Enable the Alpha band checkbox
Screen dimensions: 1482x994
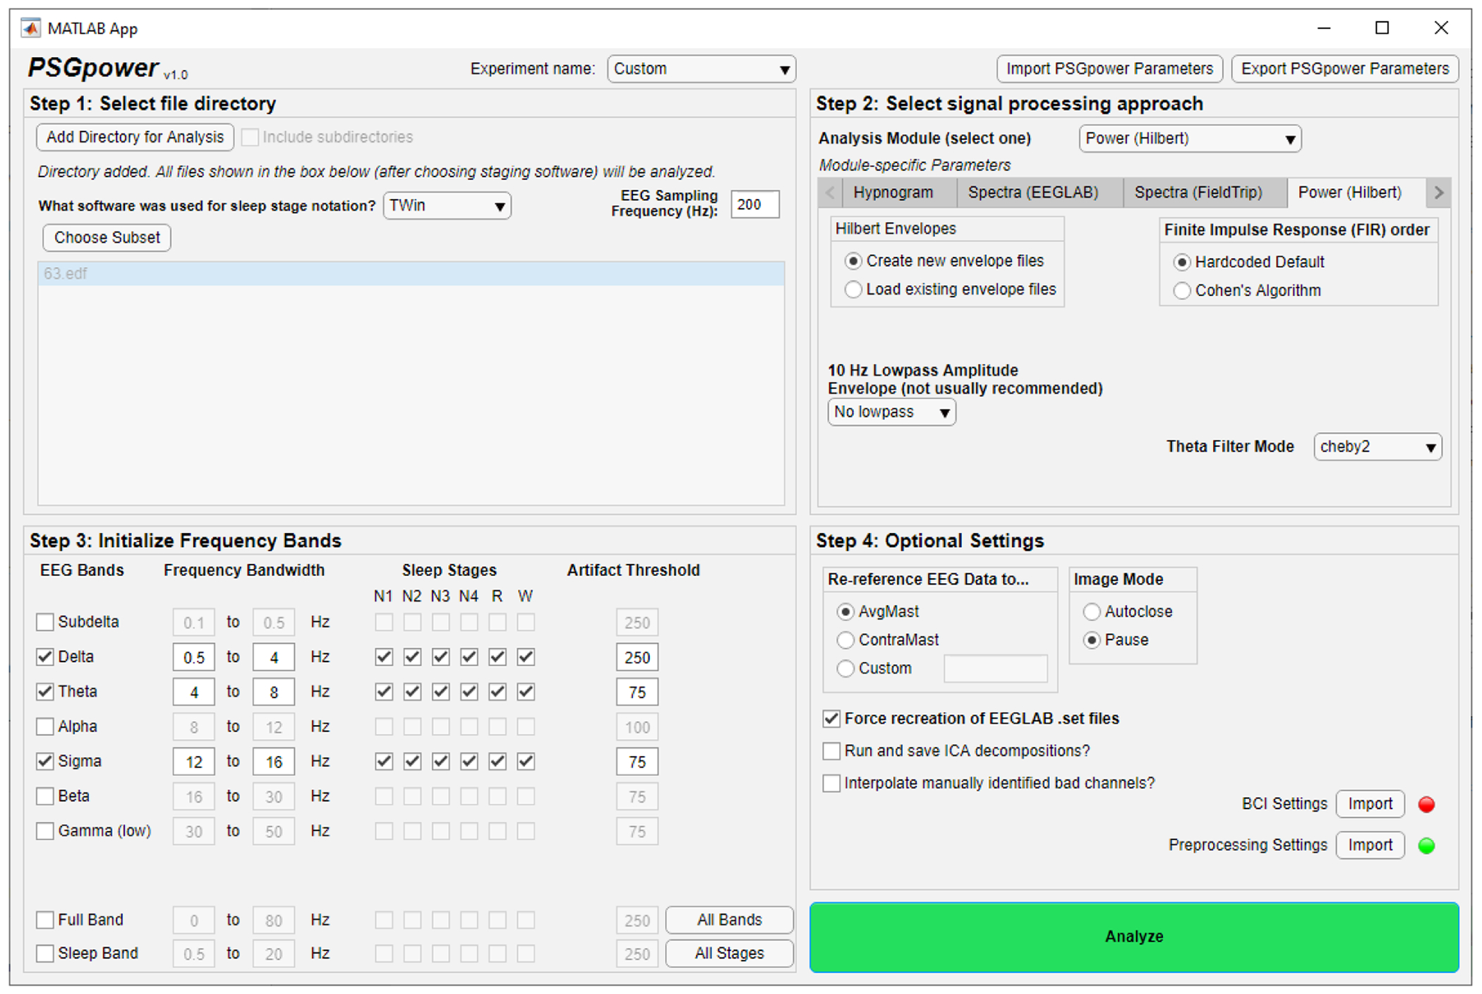click(45, 726)
